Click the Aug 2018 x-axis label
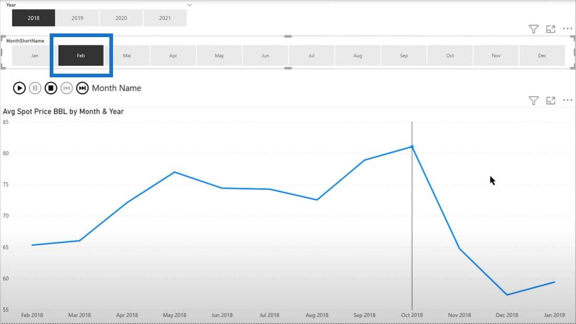576x324 pixels. pyautogui.click(x=317, y=315)
